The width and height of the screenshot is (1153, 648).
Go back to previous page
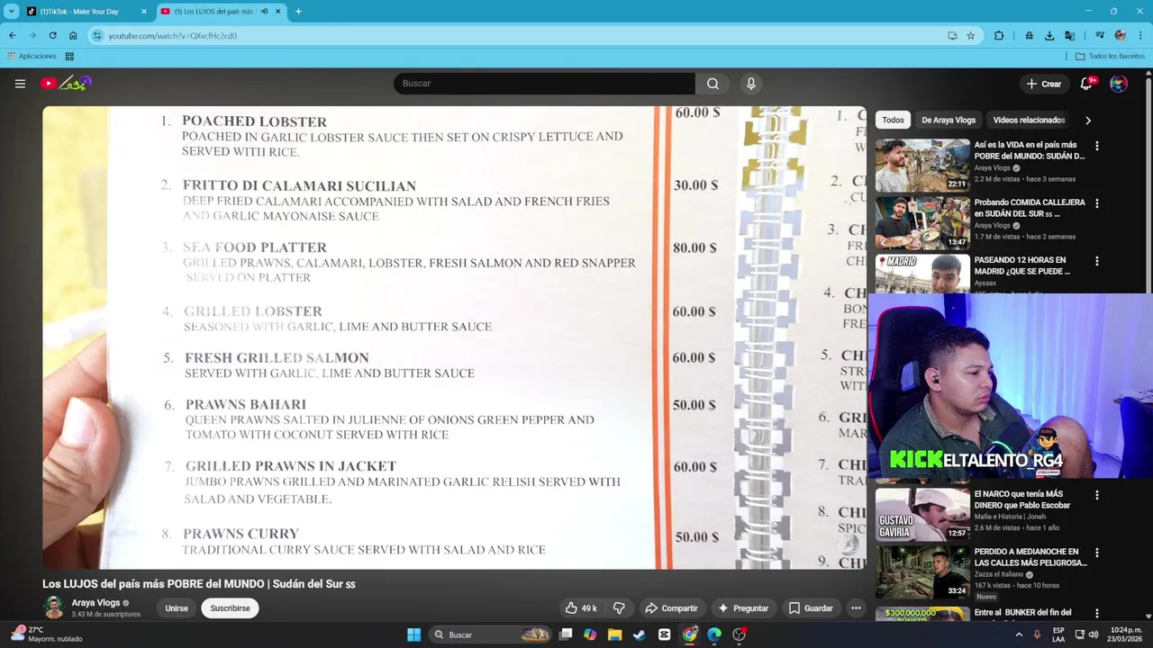click(x=12, y=36)
